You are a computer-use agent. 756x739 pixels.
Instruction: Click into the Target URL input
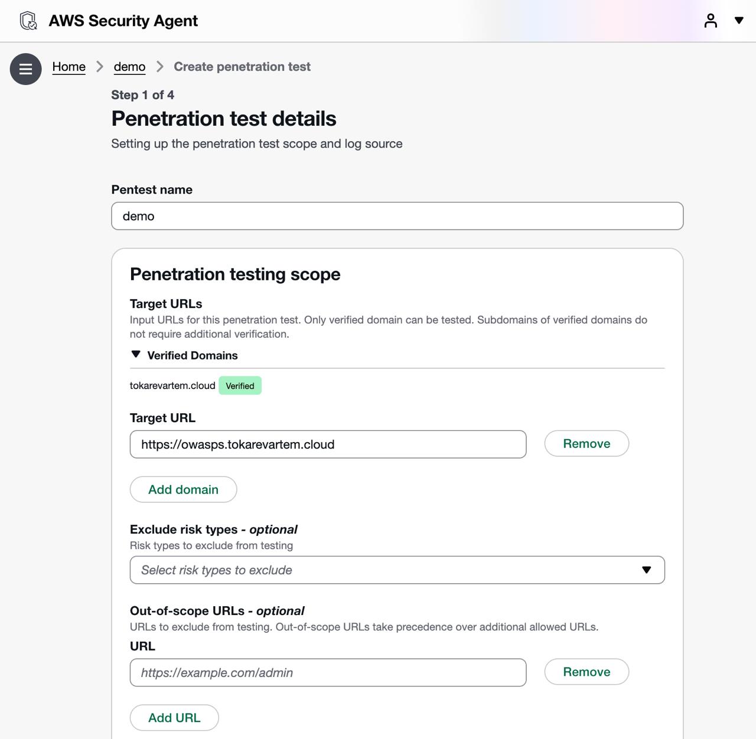[x=328, y=444]
